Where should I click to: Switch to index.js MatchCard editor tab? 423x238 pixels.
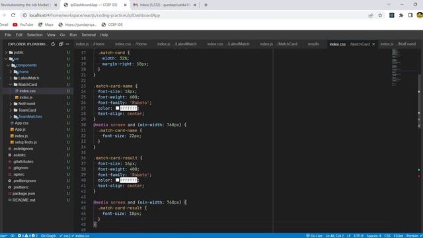[279, 44]
